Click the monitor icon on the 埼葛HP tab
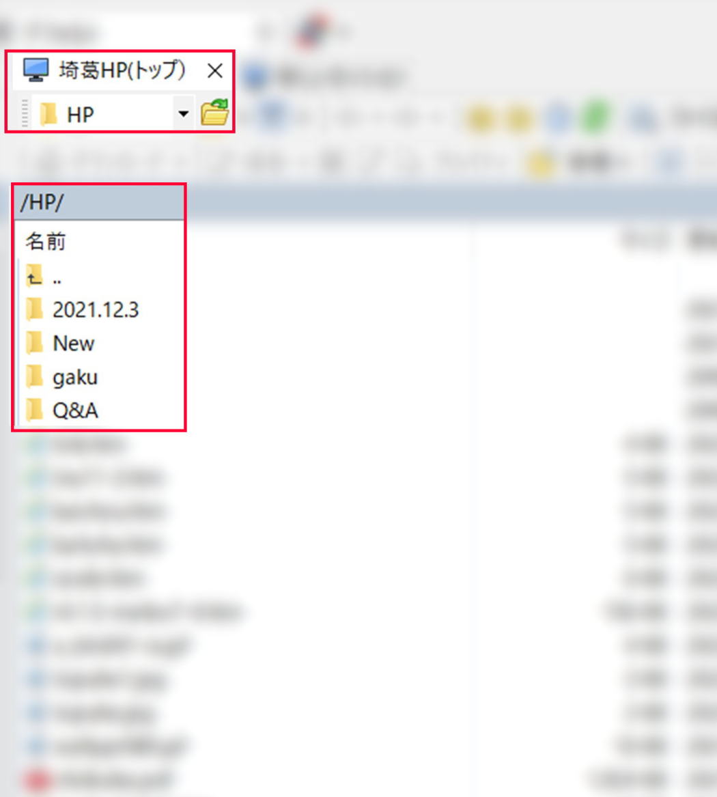The image size is (717, 797). pyautogui.click(x=36, y=70)
